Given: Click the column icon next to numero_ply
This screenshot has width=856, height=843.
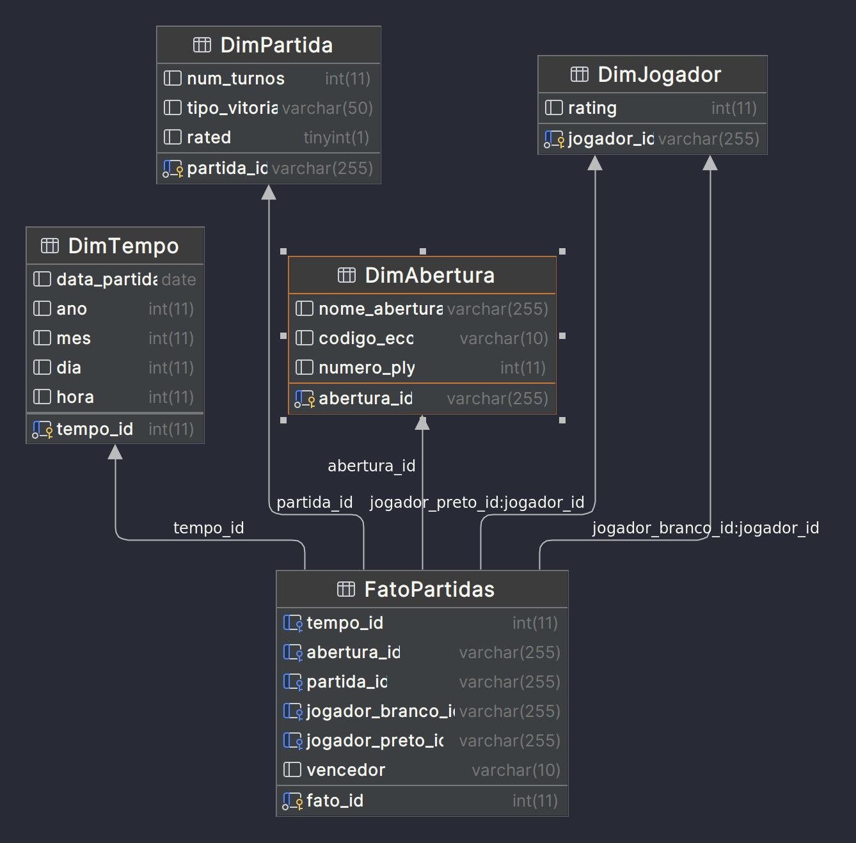Looking at the screenshot, I should click(x=305, y=367).
